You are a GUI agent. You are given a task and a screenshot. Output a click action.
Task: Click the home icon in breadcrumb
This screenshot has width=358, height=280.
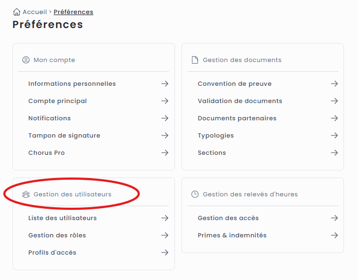pos(17,12)
